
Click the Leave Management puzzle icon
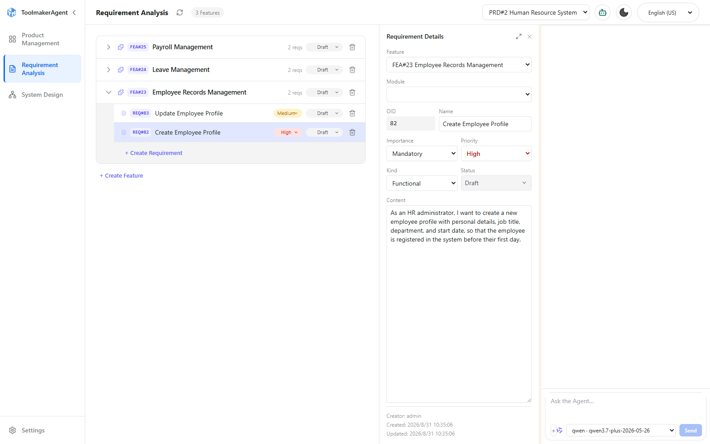pyautogui.click(x=121, y=70)
